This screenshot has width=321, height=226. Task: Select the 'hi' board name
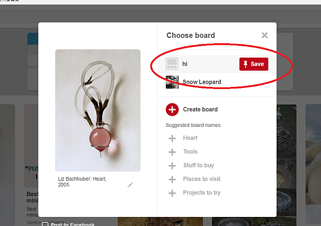coord(185,64)
